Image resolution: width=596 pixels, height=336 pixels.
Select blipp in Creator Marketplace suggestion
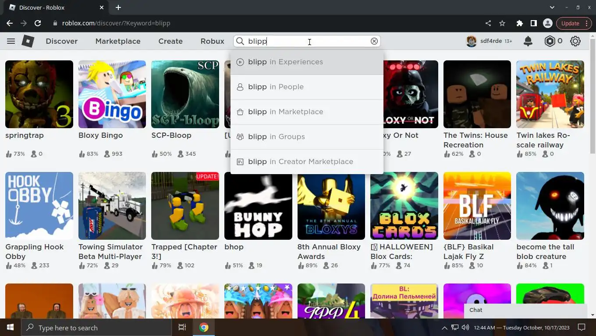pyautogui.click(x=307, y=162)
